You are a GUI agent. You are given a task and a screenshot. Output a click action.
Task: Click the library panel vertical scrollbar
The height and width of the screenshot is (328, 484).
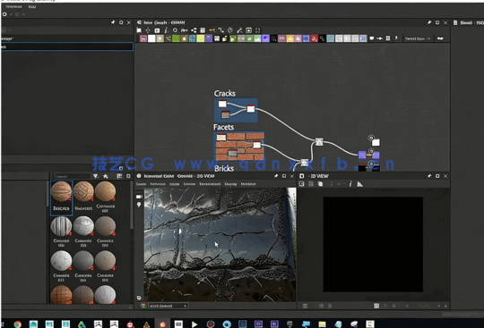(x=132, y=206)
